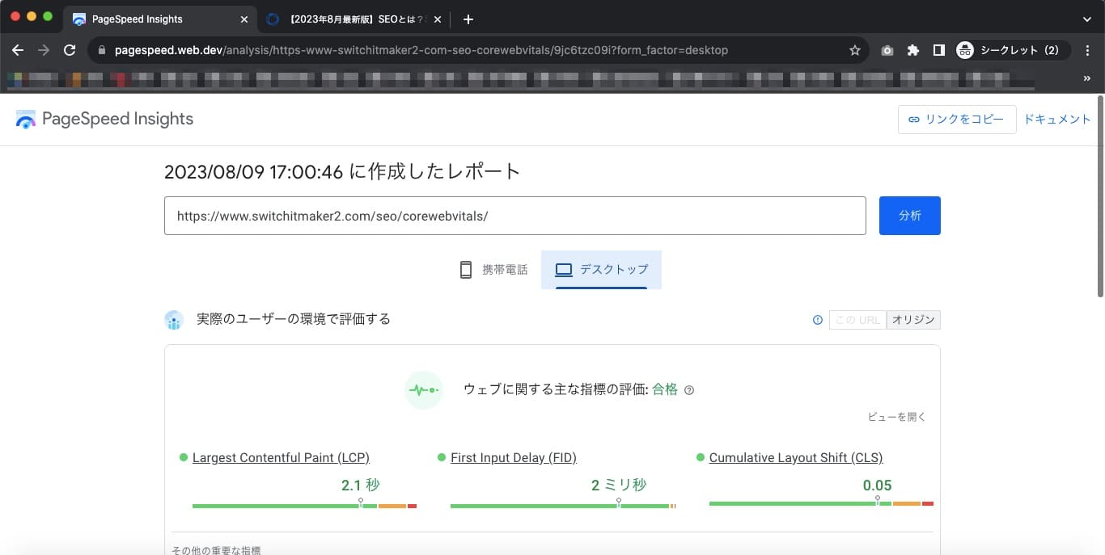Click the field data people icon

tap(174, 320)
